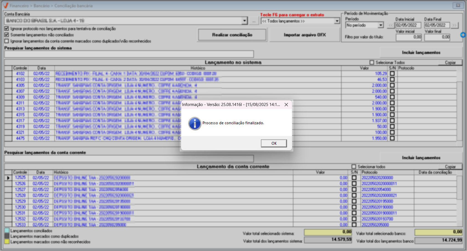
Task: Click the Valor total selecionado sistema field
Action: tap(328, 232)
